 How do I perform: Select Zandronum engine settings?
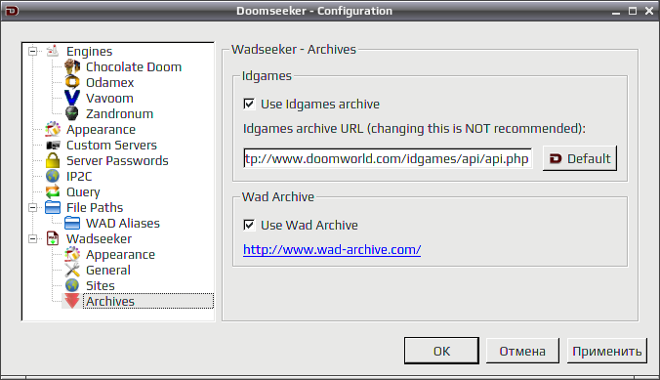[x=119, y=113]
